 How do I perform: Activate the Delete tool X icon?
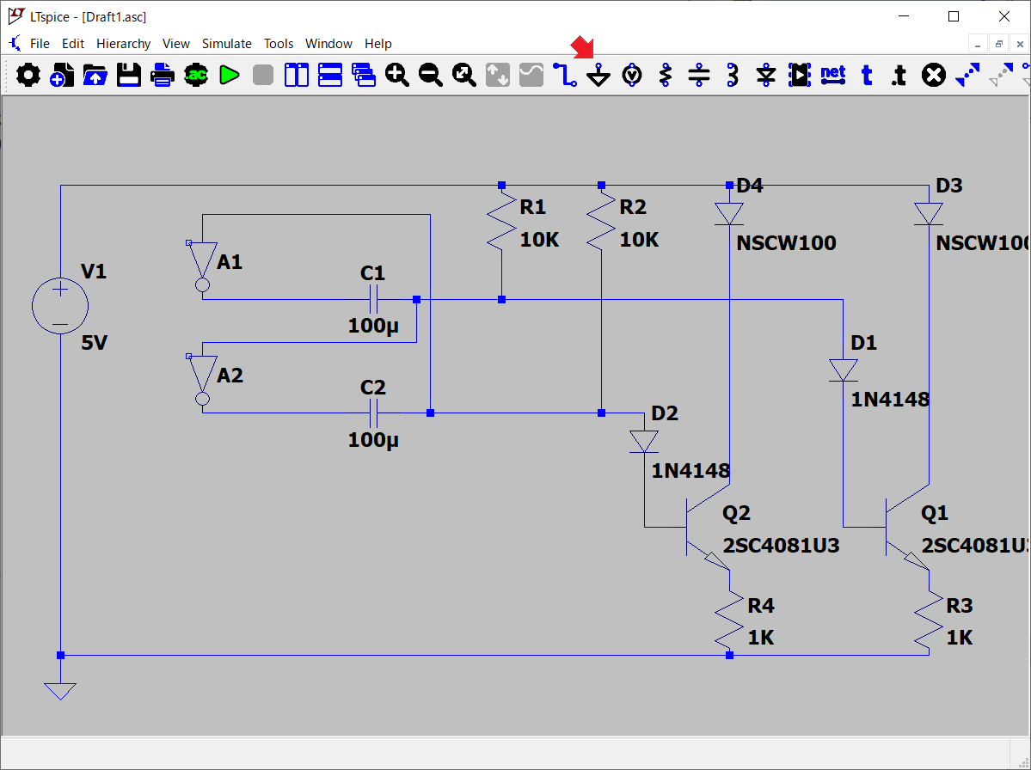(933, 76)
